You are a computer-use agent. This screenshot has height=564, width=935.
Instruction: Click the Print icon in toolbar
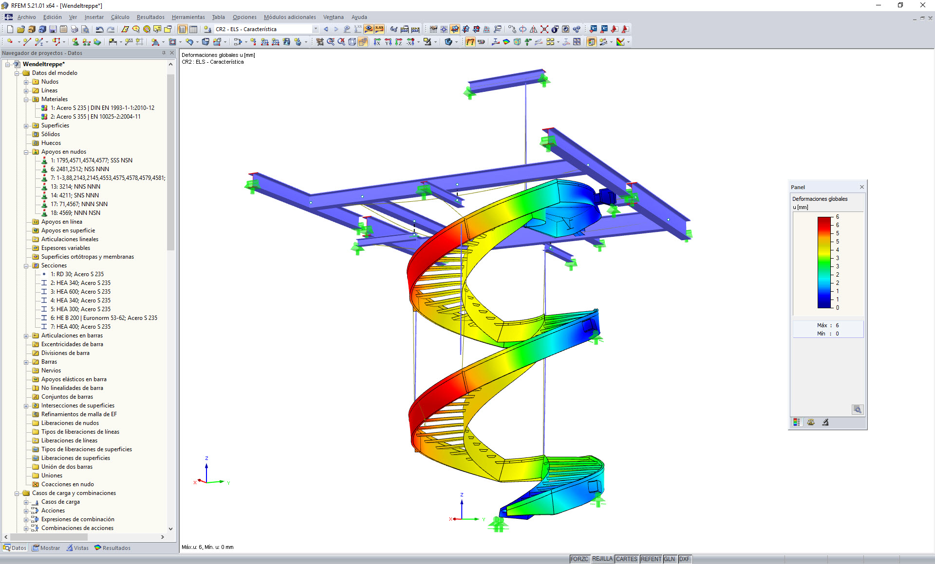[74, 29]
